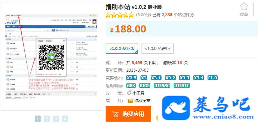258x124 pixels.
Task: Click the 购买应用 purchase button
Action: [128, 114]
